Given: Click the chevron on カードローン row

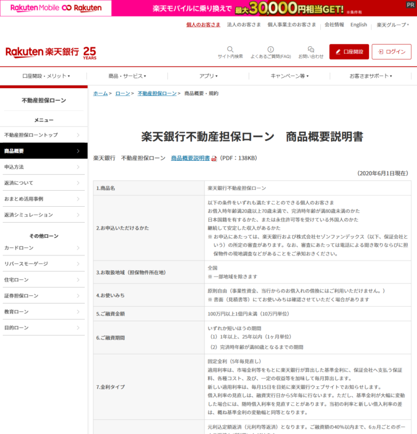Looking at the screenshot, I should tap(78, 248).
